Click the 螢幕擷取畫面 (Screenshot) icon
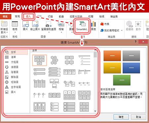The width and height of the screenshot is (149, 123). 49,24
